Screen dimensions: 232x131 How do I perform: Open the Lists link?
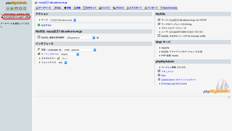click(184, 84)
